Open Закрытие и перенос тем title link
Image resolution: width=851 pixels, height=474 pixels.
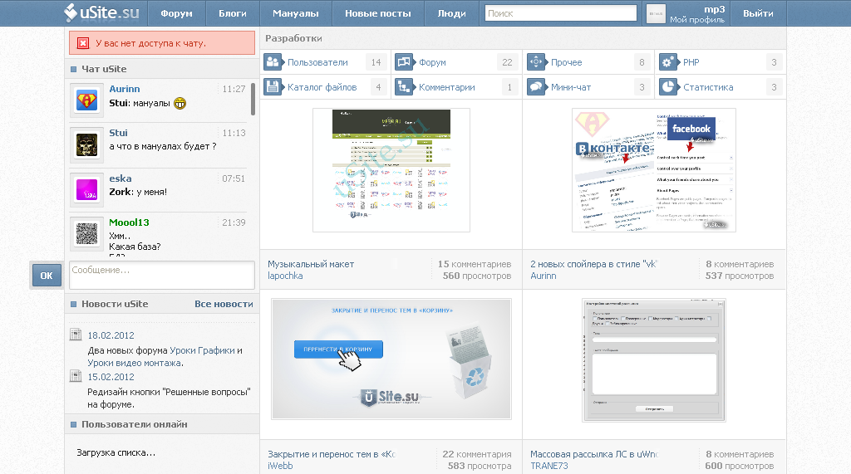[332, 454]
